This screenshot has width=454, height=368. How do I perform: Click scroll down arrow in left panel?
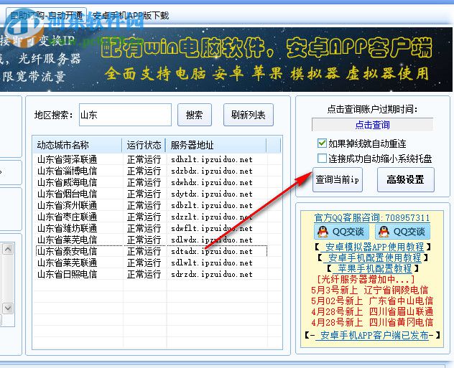(8, 308)
